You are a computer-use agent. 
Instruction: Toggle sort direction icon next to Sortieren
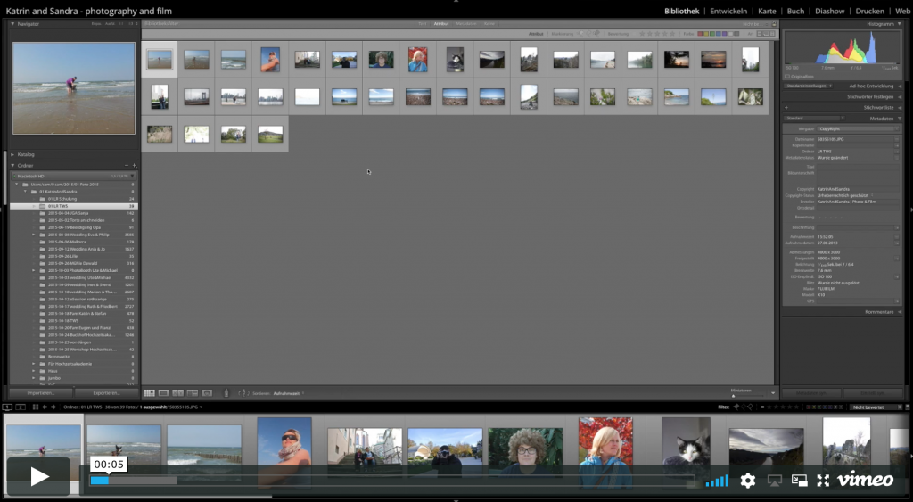[x=244, y=394]
